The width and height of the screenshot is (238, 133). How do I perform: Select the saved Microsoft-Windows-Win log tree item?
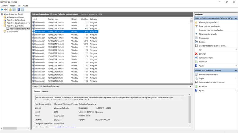20,29
